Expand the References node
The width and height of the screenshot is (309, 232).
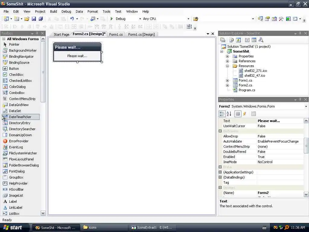pos(228,61)
